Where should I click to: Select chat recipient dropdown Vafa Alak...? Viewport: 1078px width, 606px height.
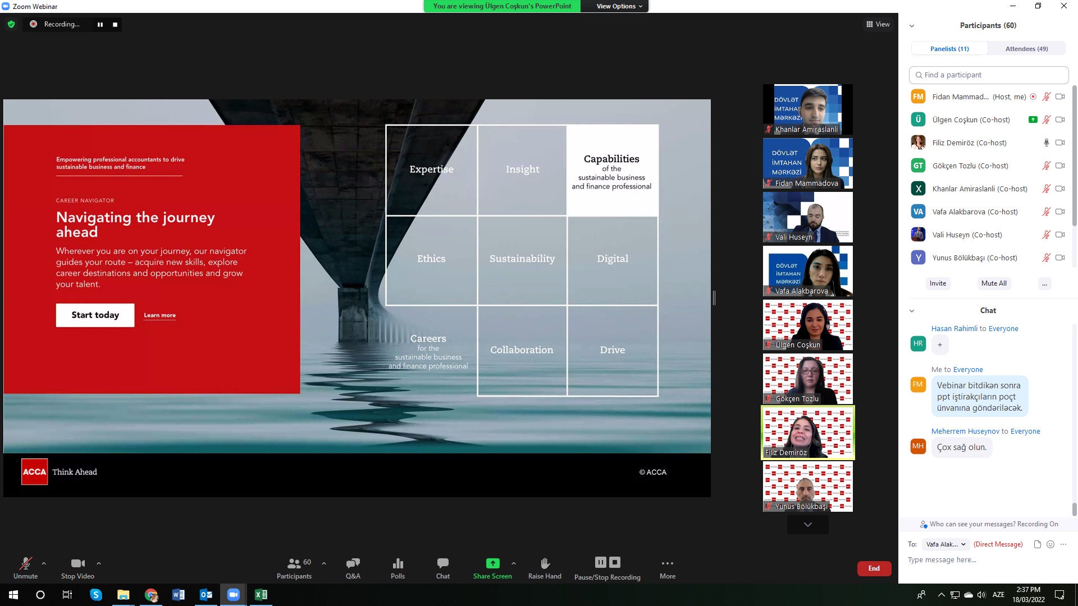pyautogui.click(x=945, y=544)
